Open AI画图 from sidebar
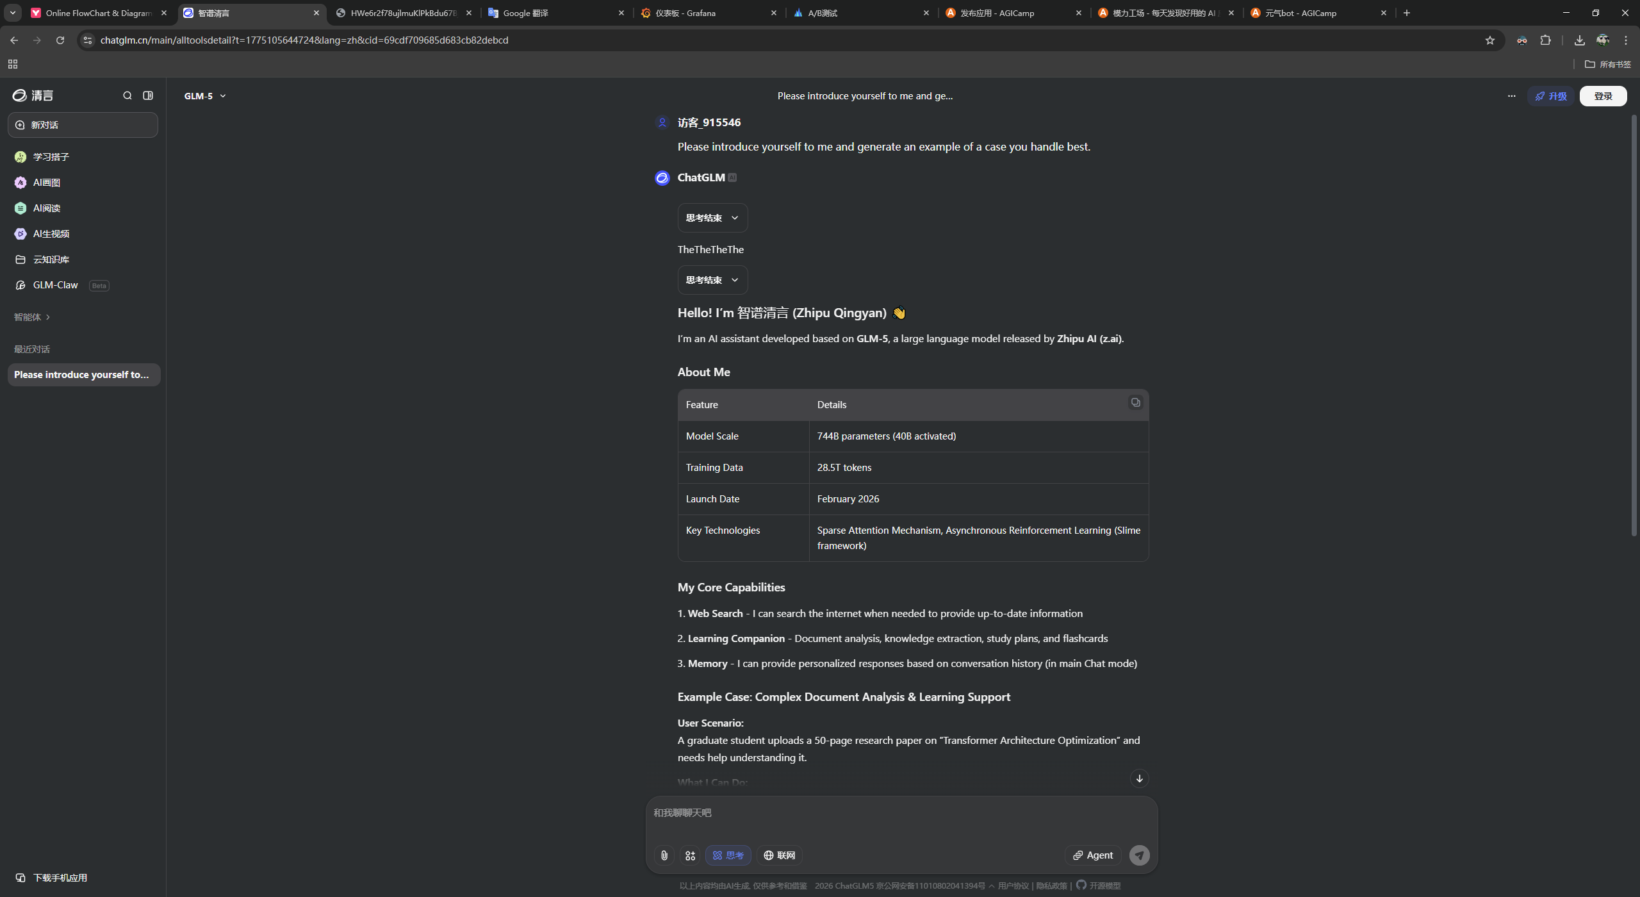 [46, 183]
